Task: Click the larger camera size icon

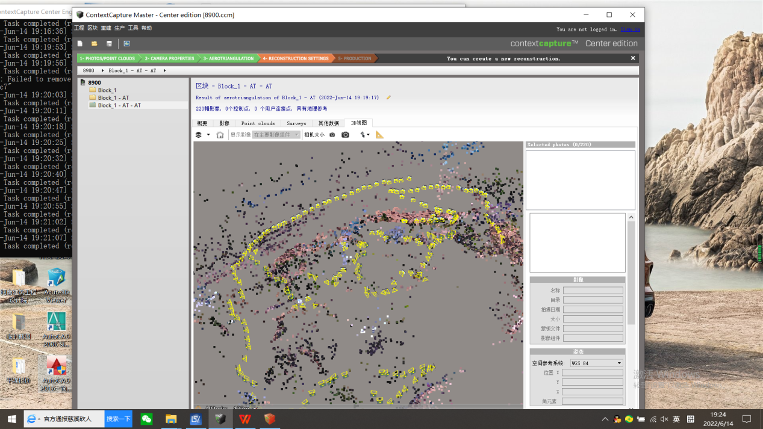Action: pyautogui.click(x=345, y=135)
